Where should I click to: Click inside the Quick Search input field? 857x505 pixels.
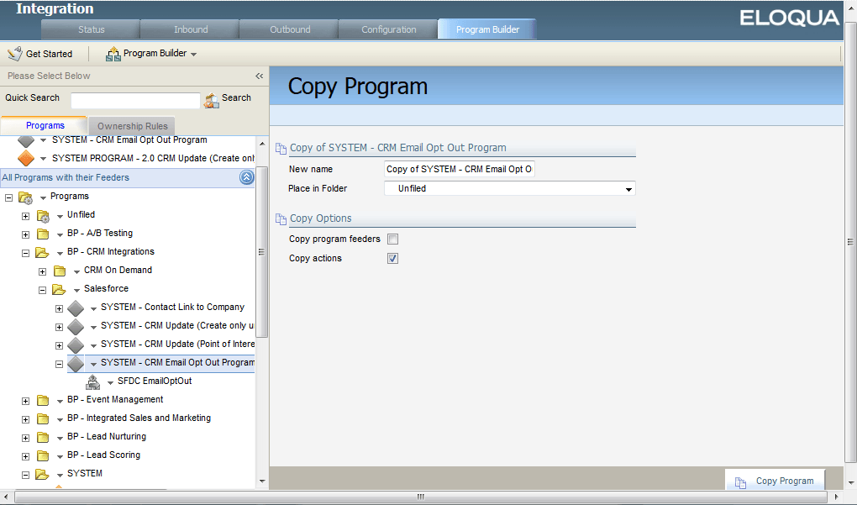tap(136, 98)
